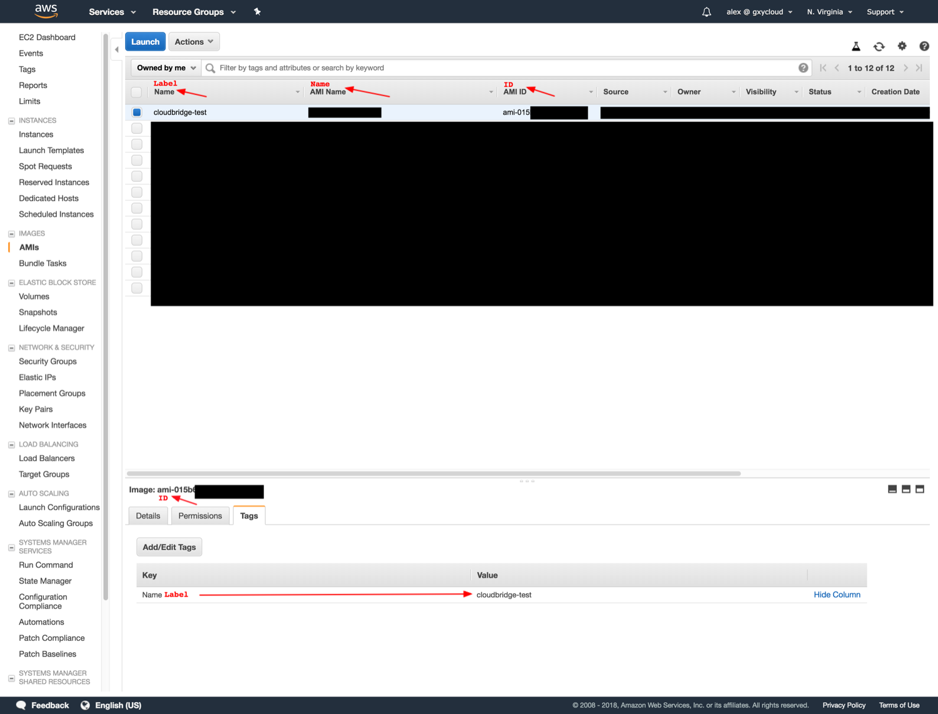The width and height of the screenshot is (938, 714).
Task: Check the seventh row checkbox
Action: [x=137, y=208]
